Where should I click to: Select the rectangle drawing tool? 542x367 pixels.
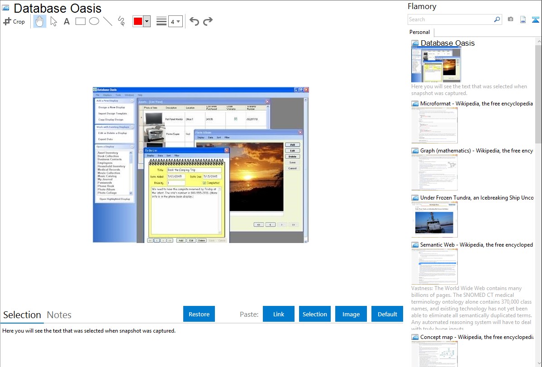(80, 21)
